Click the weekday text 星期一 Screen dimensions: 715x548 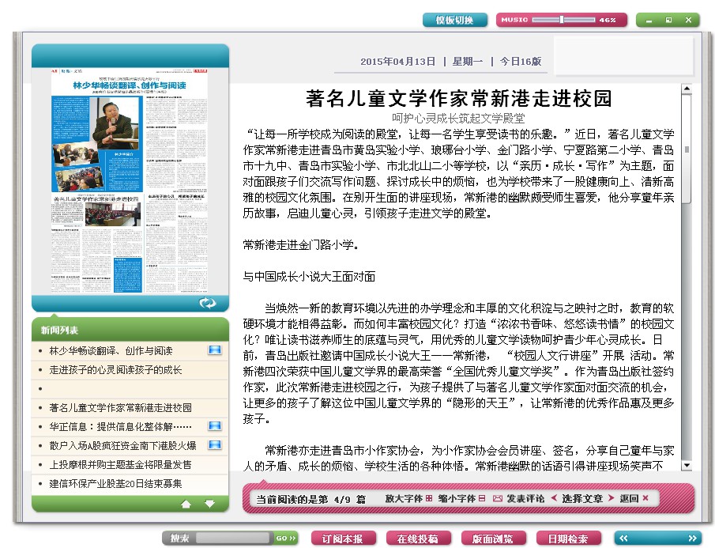(468, 61)
